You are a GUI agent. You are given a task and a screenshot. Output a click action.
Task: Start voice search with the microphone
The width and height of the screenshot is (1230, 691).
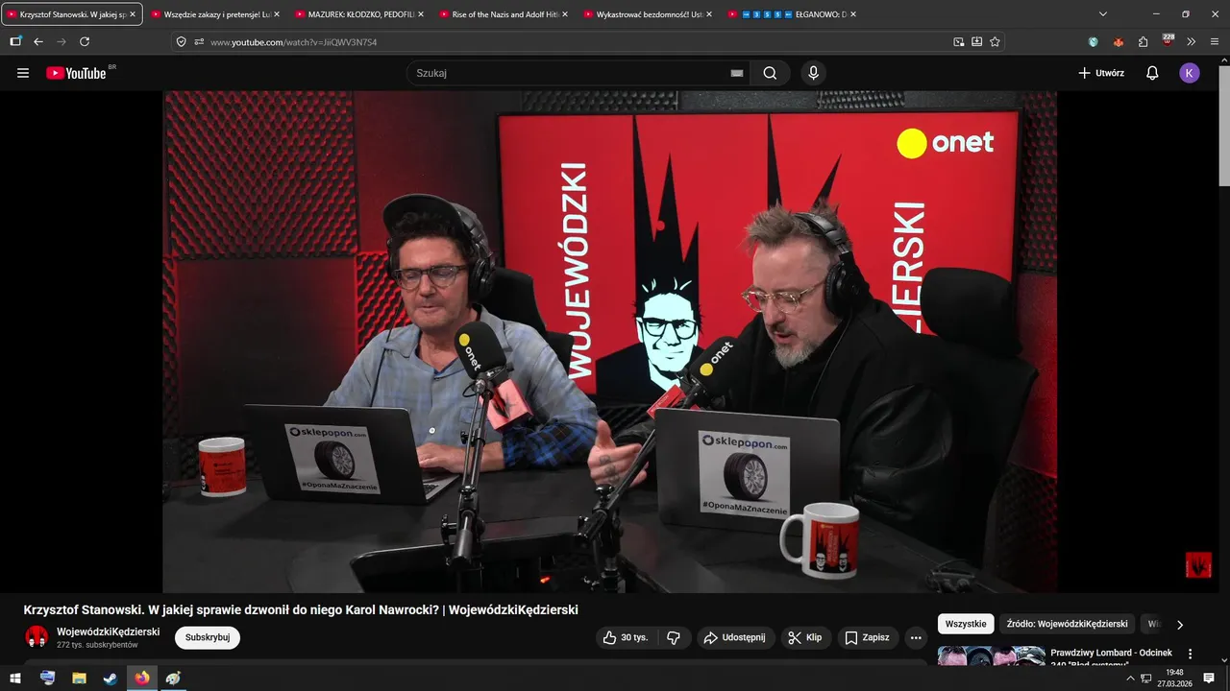pos(814,73)
